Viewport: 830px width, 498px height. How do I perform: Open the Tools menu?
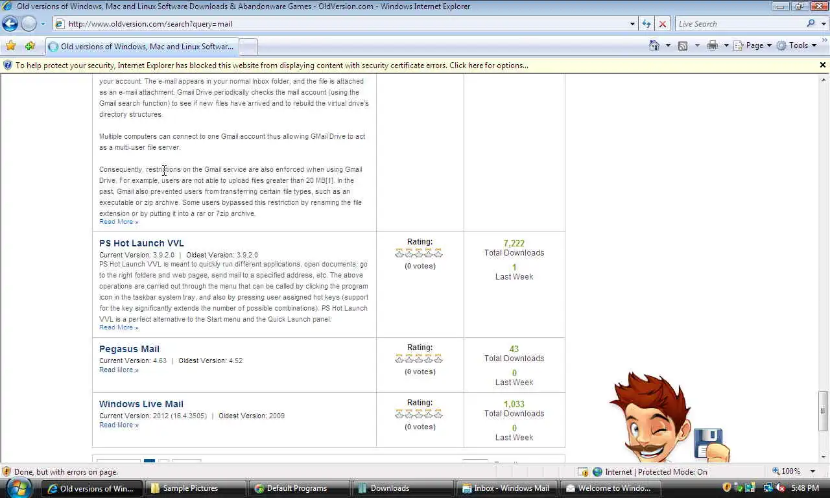click(x=796, y=45)
